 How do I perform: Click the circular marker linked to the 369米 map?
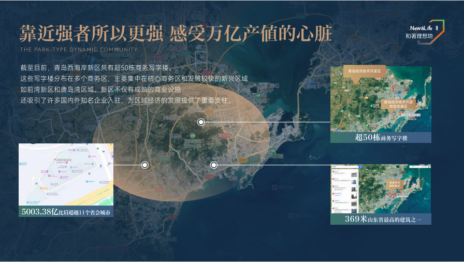click(x=214, y=165)
